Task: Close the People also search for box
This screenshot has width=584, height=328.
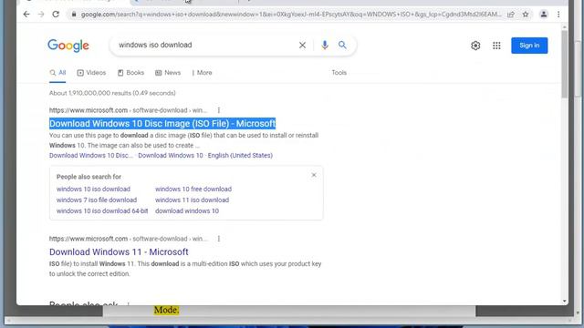Action: 314,175
